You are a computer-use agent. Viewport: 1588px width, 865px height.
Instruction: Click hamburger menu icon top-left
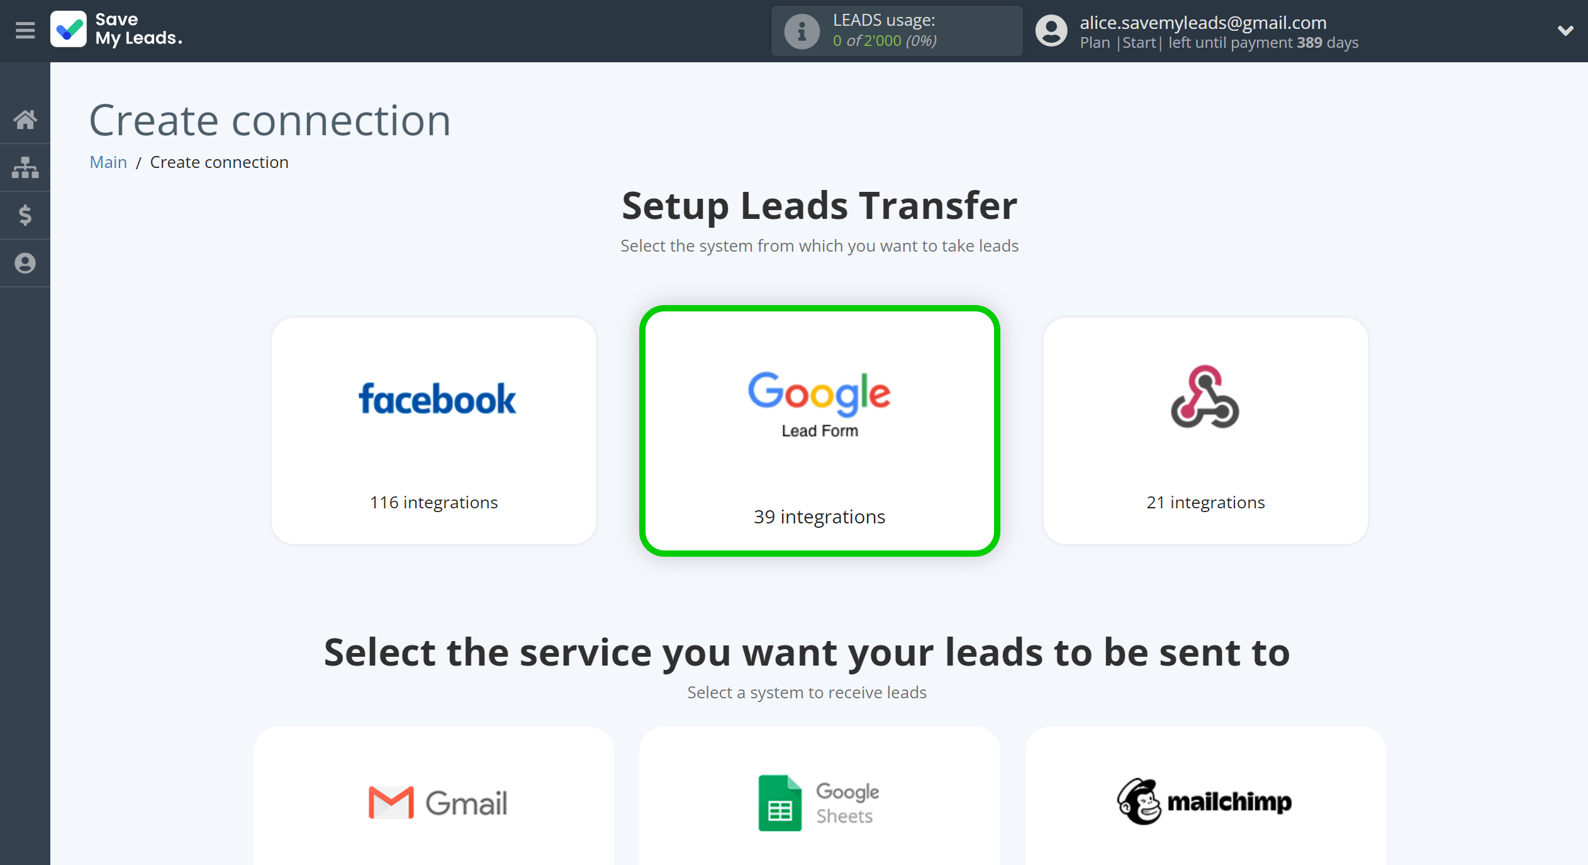click(x=25, y=30)
